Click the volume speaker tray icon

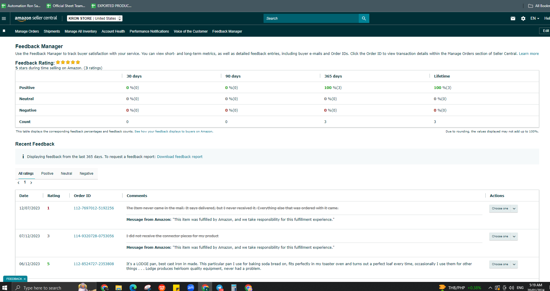[x=512, y=288]
